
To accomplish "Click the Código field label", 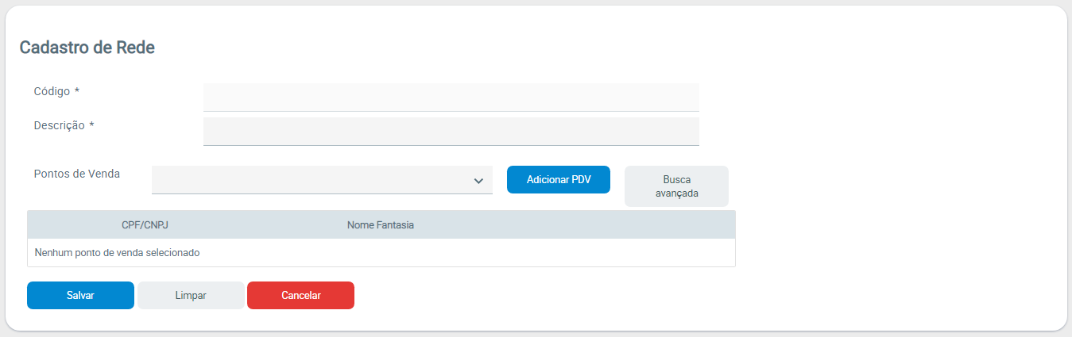I will (x=52, y=91).
